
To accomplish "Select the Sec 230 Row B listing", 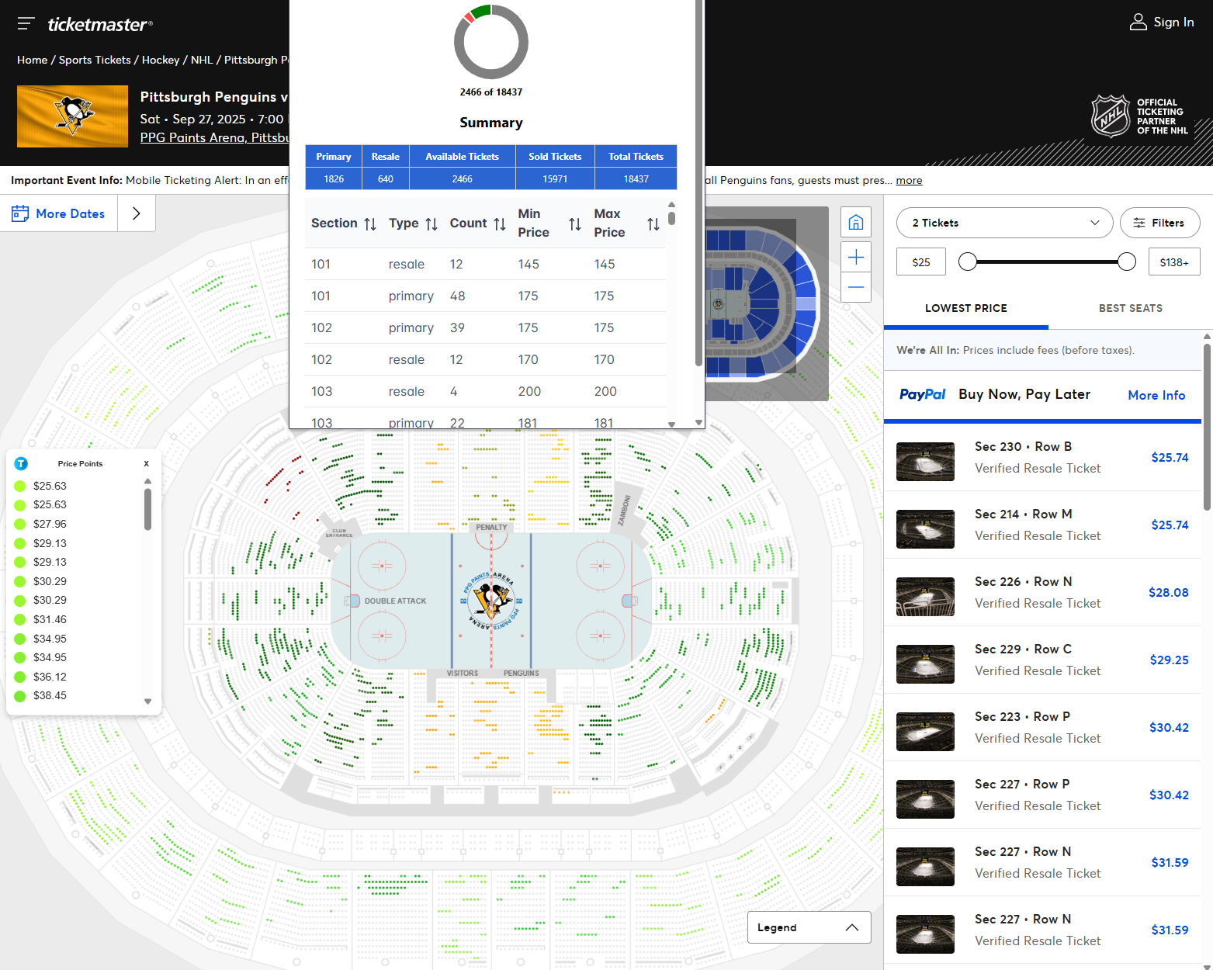I will click(1042, 458).
